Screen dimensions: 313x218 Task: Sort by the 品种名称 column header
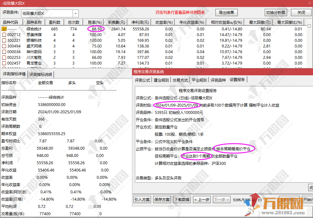pos(34,22)
